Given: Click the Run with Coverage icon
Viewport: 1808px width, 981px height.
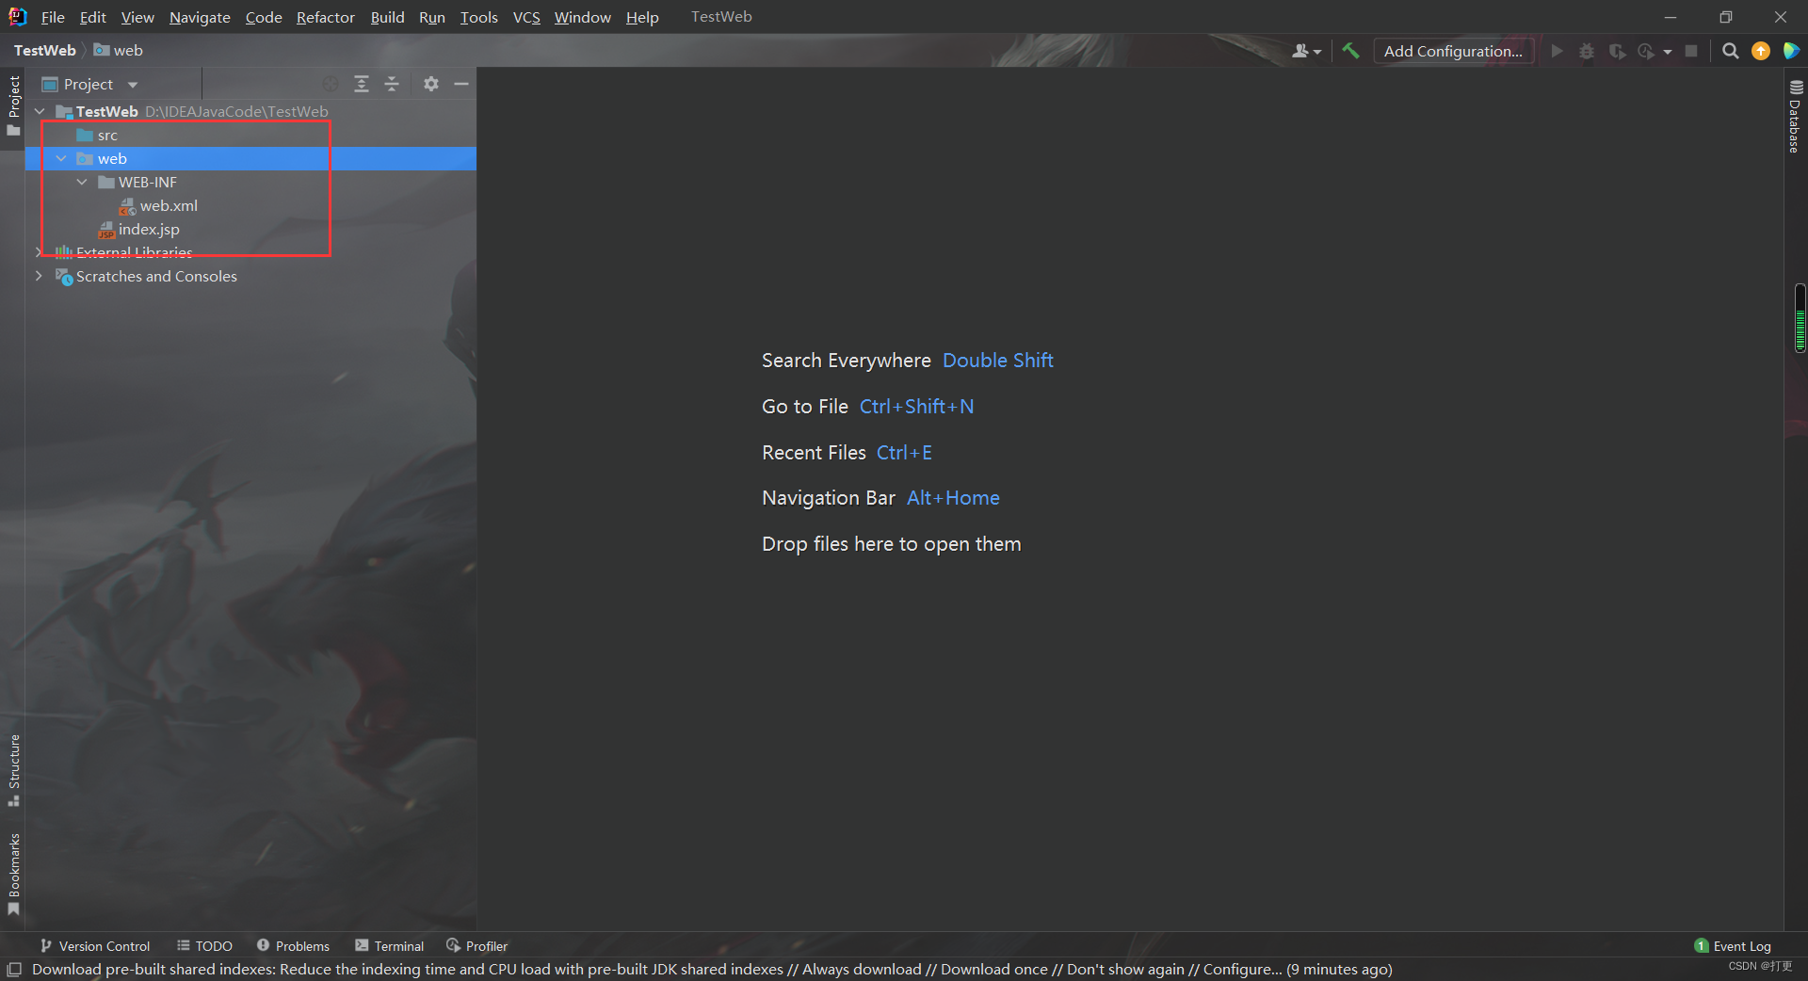Looking at the screenshot, I should click(x=1617, y=51).
